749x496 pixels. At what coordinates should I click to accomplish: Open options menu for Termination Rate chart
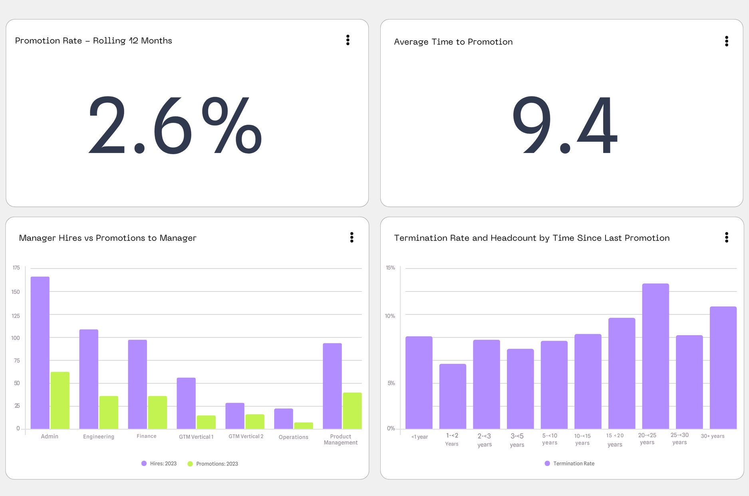(x=727, y=237)
